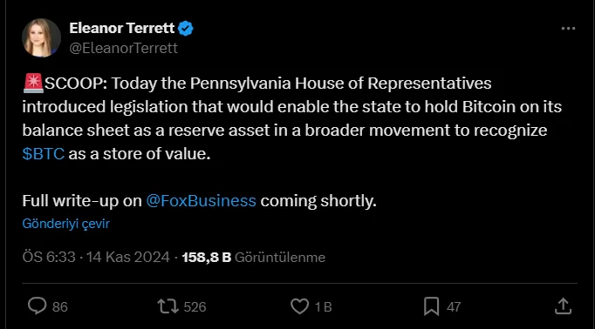The width and height of the screenshot is (595, 329).
Task: Click the bookmark count 47
Action: tap(454, 307)
